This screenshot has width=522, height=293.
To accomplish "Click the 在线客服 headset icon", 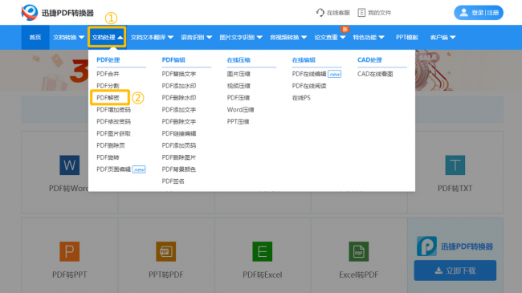I will [x=320, y=13].
